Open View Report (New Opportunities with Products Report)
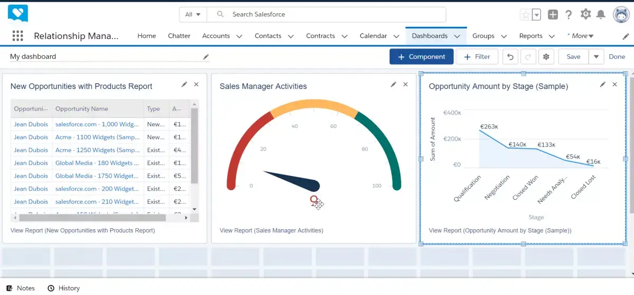Image resolution: width=634 pixels, height=295 pixels. coord(83,230)
